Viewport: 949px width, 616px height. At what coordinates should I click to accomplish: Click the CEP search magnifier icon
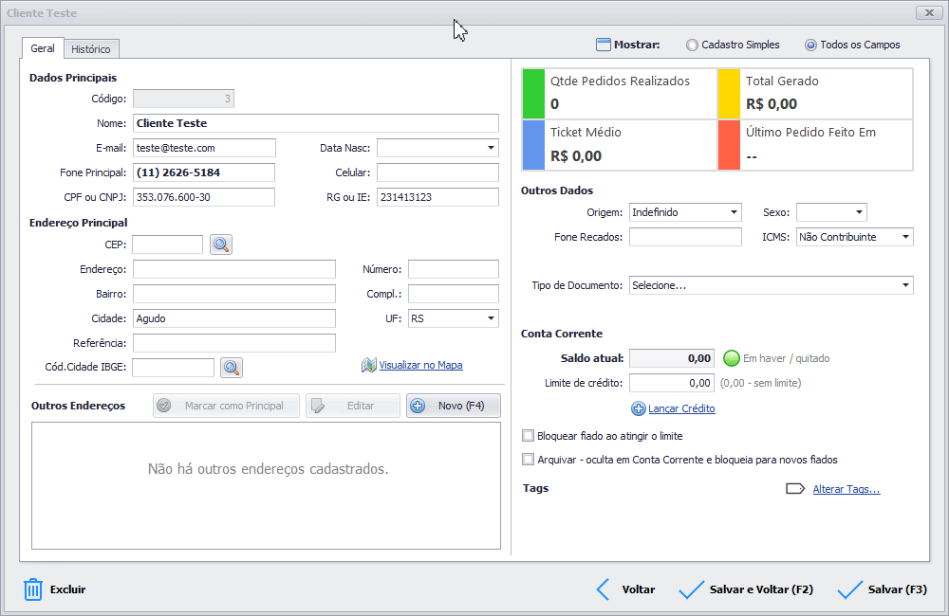click(221, 245)
